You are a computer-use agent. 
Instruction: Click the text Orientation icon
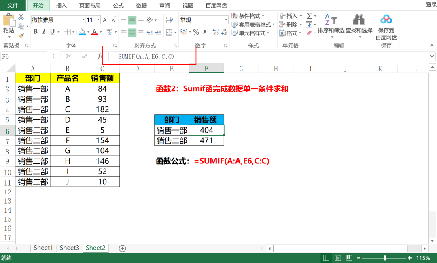(x=150, y=20)
